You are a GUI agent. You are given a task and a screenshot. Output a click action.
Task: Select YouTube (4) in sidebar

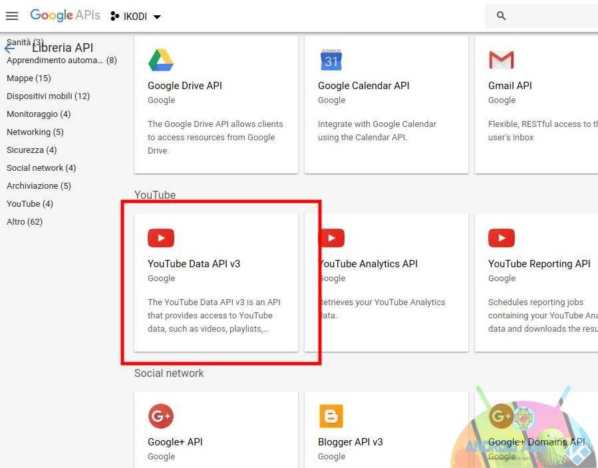click(x=30, y=203)
